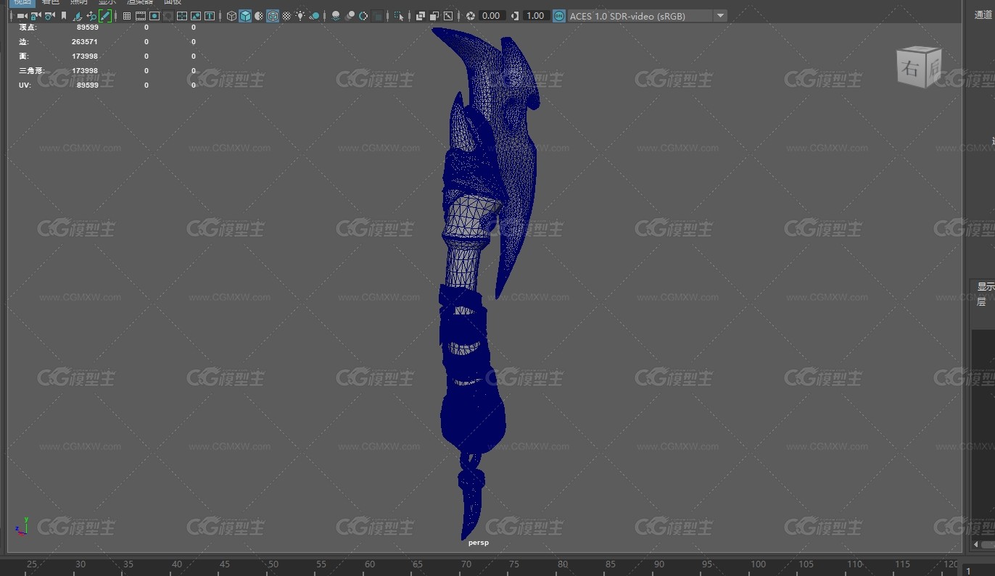Viewport: 995px width, 576px height.
Task: Click the Gamma reset icon
Action: 514,15
